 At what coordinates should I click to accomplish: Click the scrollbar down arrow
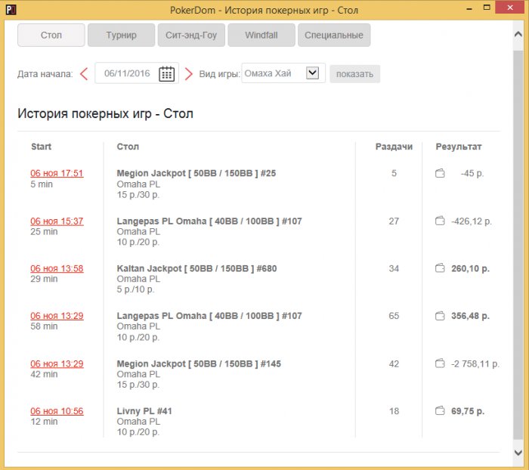tap(518, 452)
